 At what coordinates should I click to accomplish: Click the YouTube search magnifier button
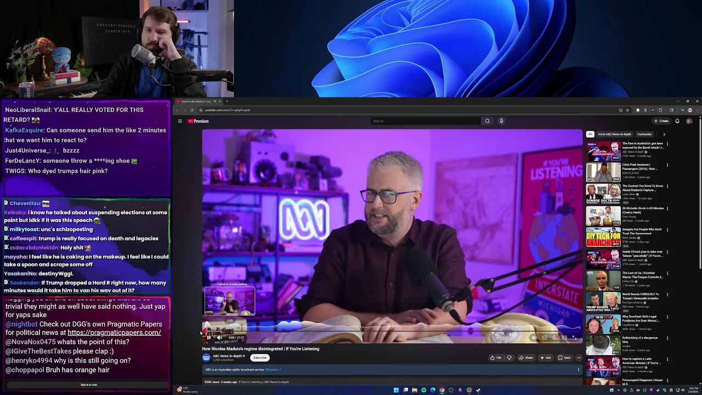[x=487, y=121]
